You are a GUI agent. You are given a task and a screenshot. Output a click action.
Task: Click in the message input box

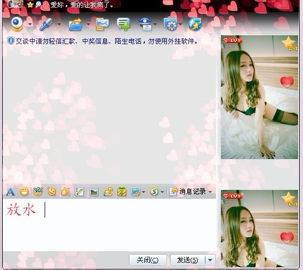pyautogui.click(x=110, y=225)
